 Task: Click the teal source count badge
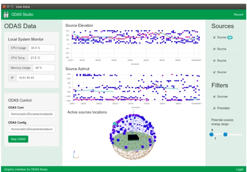click(x=230, y=37)
